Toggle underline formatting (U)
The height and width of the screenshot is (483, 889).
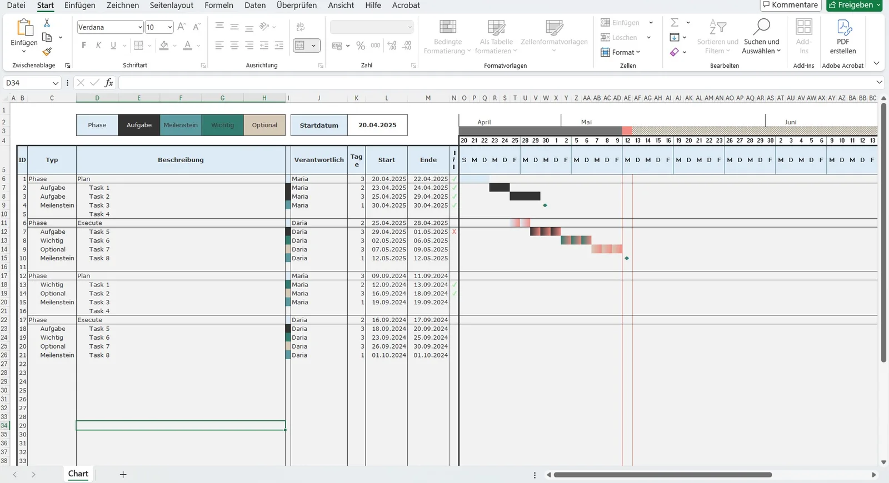(x=113, y=46)
